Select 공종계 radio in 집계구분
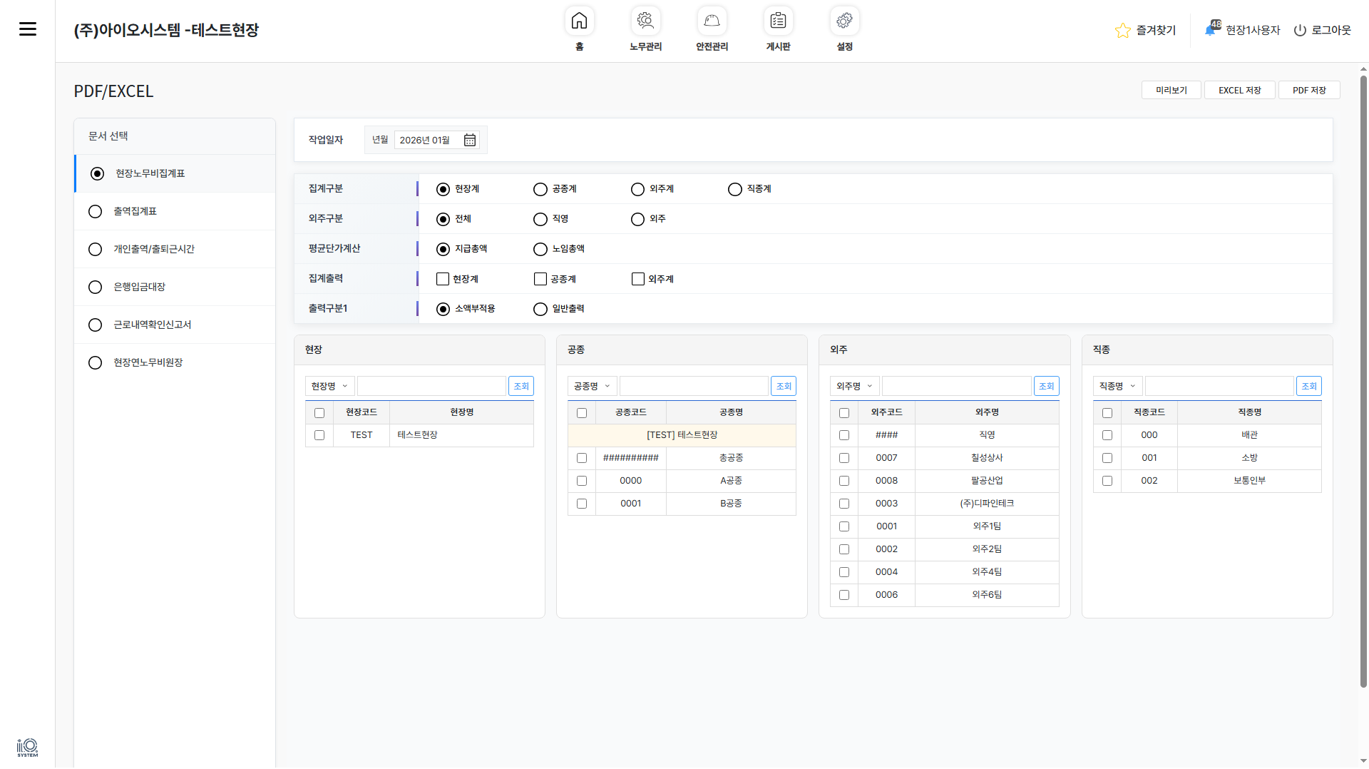Screen dimensions: 1369x769 (x=540, y=189)
